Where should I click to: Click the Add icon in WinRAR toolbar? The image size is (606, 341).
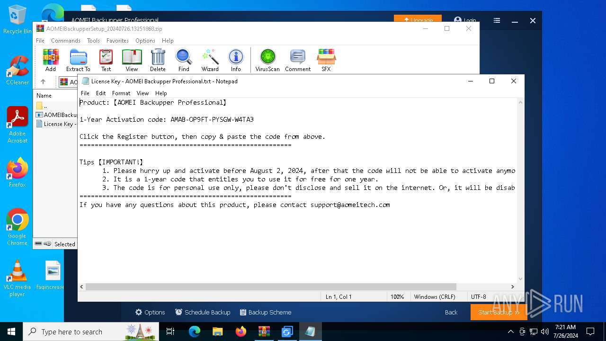pos(51,60)
